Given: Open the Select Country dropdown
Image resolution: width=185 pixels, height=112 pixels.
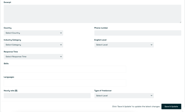Looking at the screenshot, I should click(33, 33).
